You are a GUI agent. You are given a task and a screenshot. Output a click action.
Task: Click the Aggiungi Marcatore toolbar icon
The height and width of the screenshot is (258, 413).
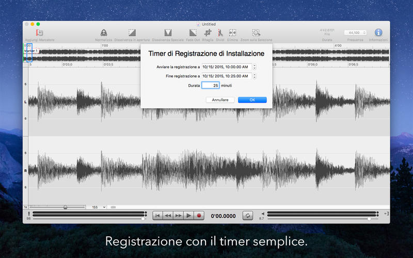click(39, 33)
